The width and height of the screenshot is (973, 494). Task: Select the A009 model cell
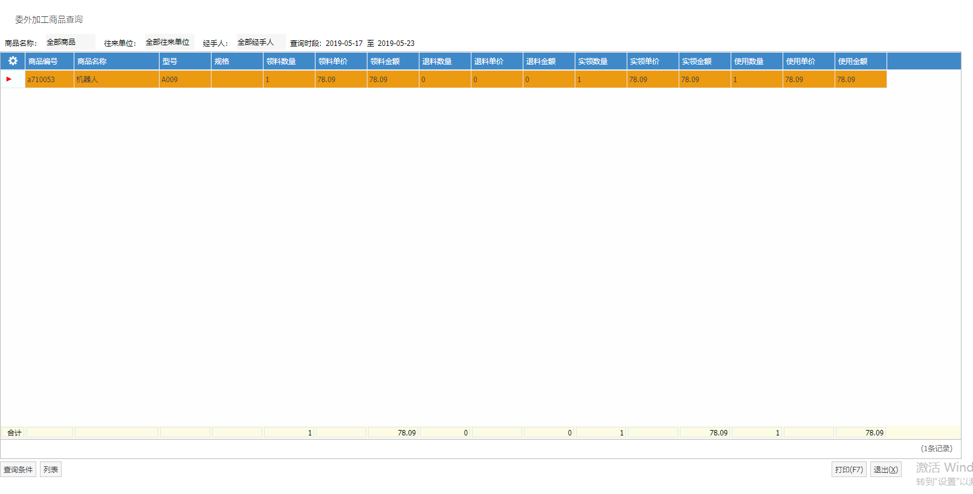[x=185, y=79]
